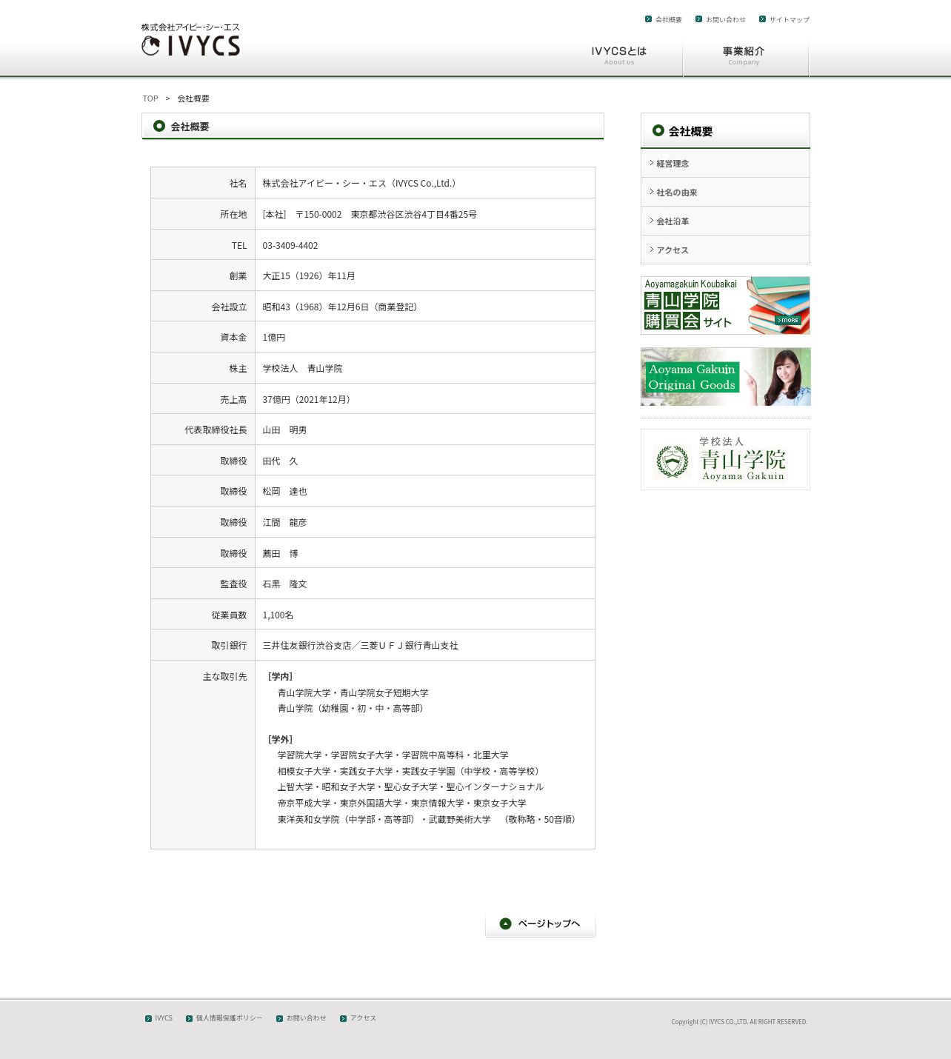
Task: Click the company name 株式会社アイビー・シー・エス（IVYCS Co.,Ltd.）
Action: point(361,184)
